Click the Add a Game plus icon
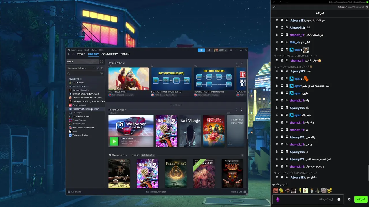The width and height of the screenshot is (369, 207). coord(69,192)
